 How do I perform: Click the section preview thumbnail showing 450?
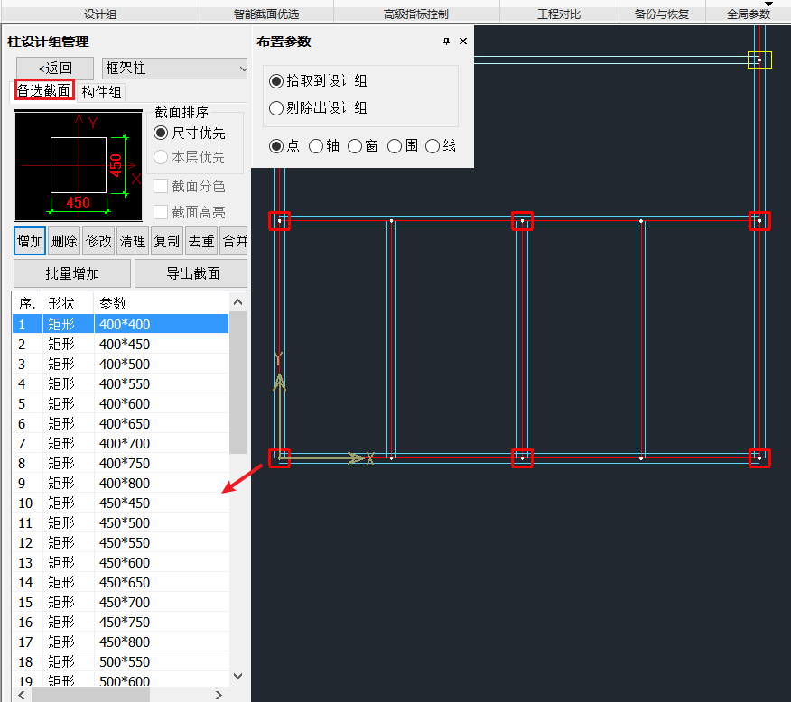tap(79, 166)
